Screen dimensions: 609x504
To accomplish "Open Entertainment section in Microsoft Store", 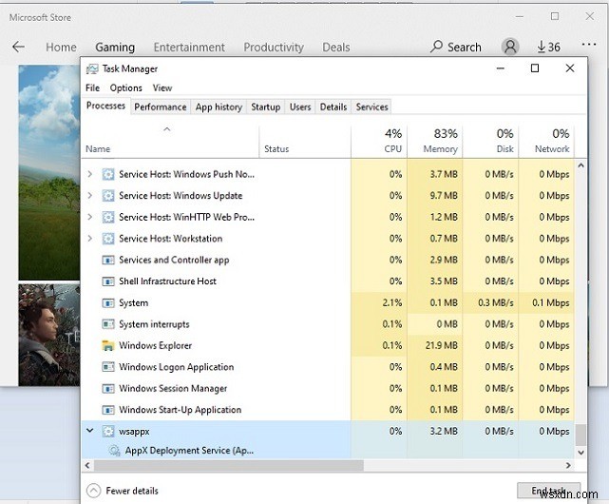I will coord(189,48).
